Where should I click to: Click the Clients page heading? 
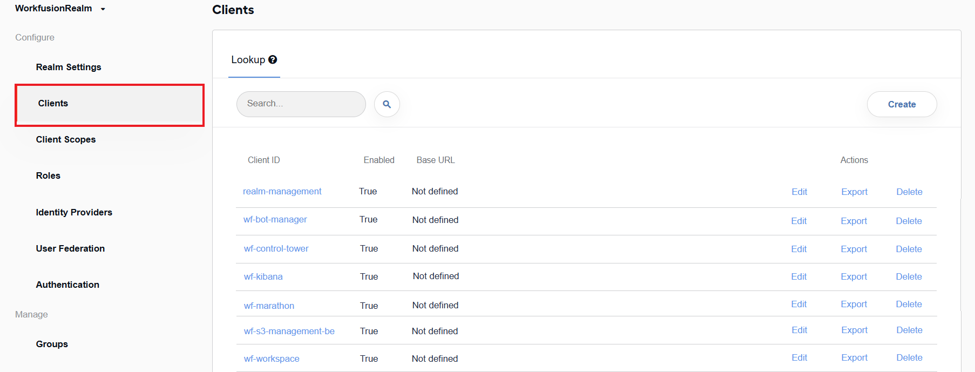coord(233,10)
